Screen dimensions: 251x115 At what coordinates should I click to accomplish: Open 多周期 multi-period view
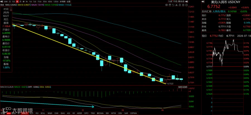(62, 1)
